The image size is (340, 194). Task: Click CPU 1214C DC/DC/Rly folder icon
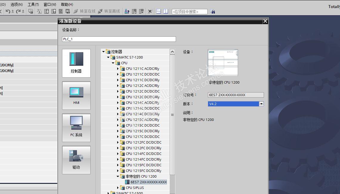123,114
